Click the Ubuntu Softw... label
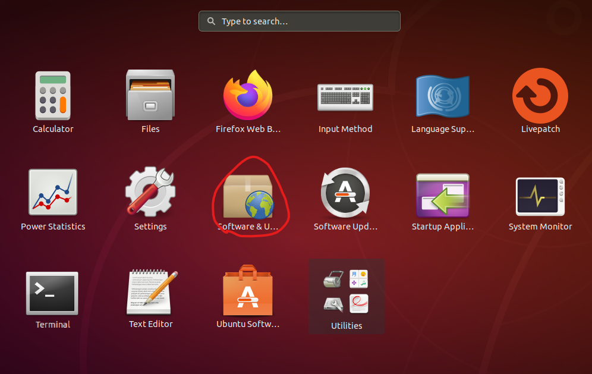The height and width of the screenshot is (374, 592). click(x=248, y=323)
